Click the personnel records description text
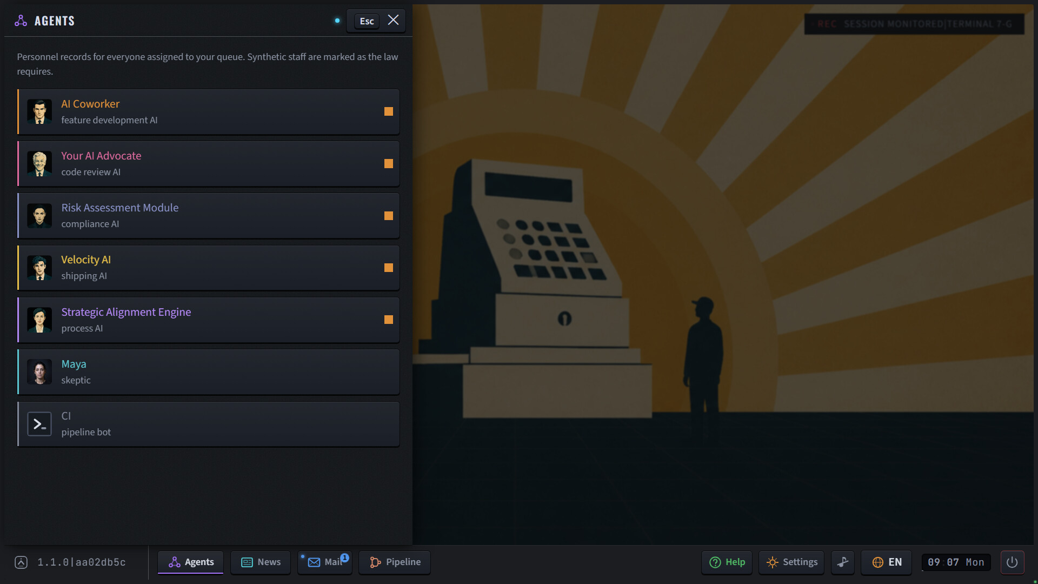Screen dimensions: 1038x584 [x=208, y=64]
